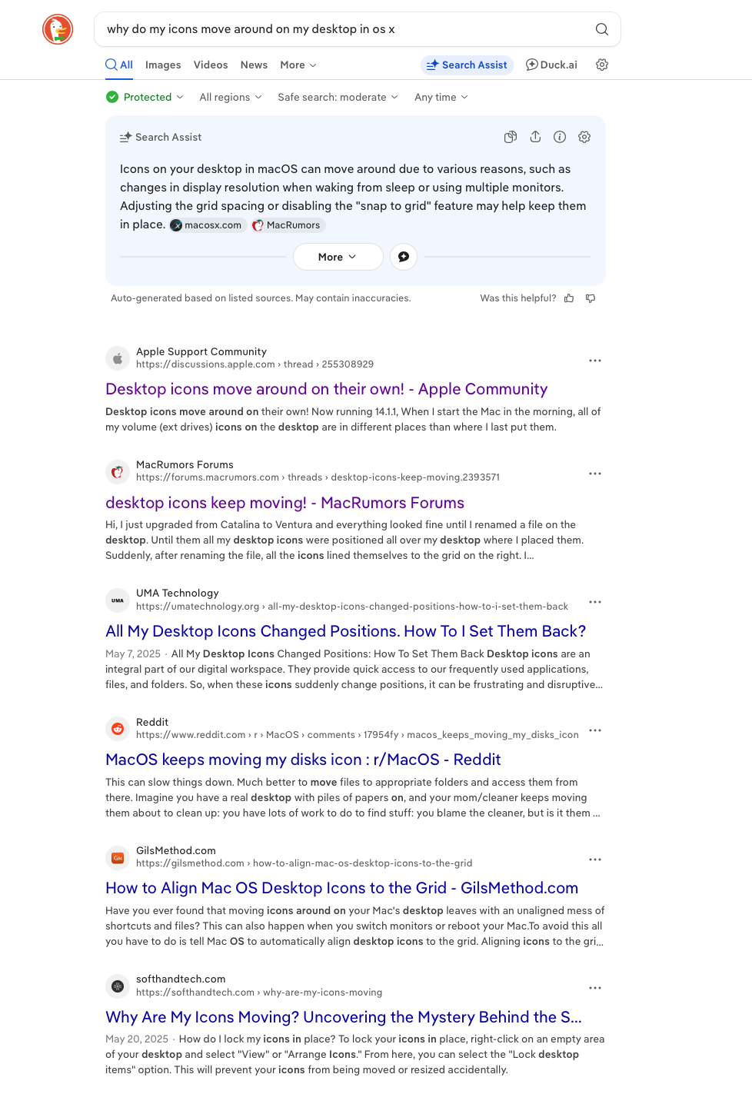Screen dimensions: 752x1094
Task: Open Safe search: moderate dropdown
Action: click(338, 97)
